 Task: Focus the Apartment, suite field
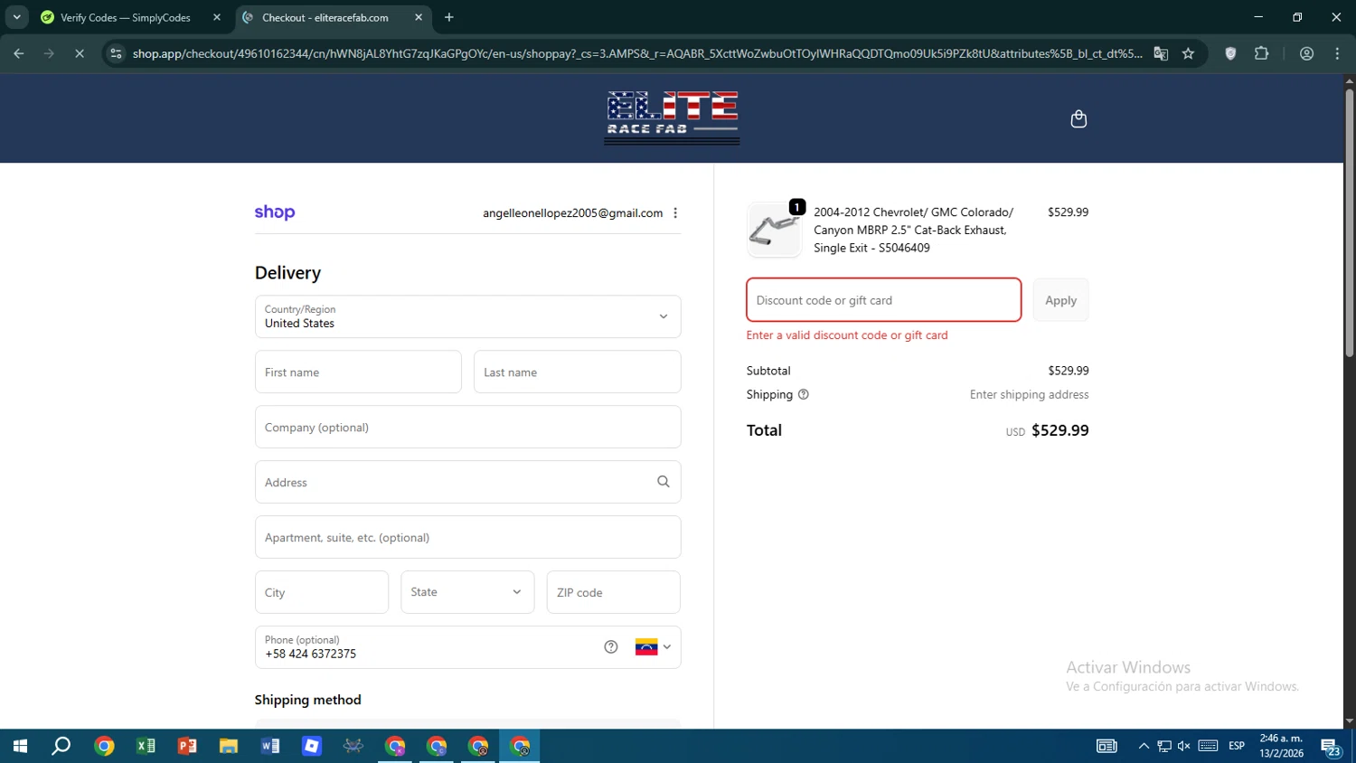[467, 537]
